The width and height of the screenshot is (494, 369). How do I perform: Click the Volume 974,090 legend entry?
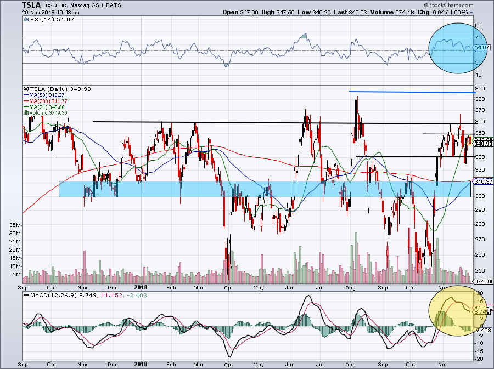(x=48, y=113)
